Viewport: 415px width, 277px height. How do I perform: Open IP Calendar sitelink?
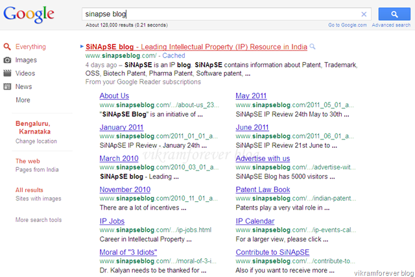[x=255, y=221]
